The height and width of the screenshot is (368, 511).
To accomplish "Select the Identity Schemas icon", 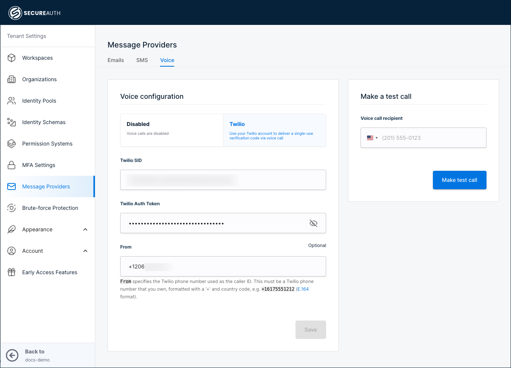I will [11, 122].
